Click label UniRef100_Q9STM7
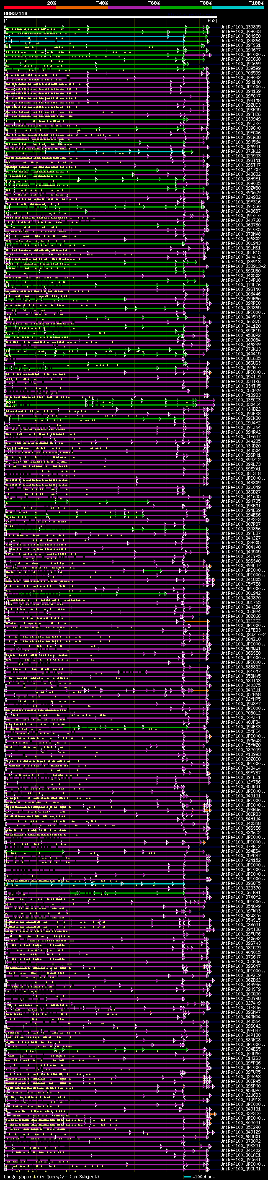The width and height of the screenshot is (268, 1180). point(240,165)
